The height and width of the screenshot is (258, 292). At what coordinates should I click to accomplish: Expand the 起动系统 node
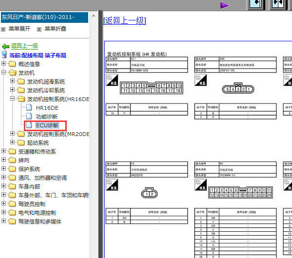[12, 142]
